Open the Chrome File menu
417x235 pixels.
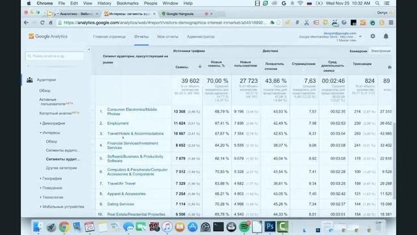point(61,3)
